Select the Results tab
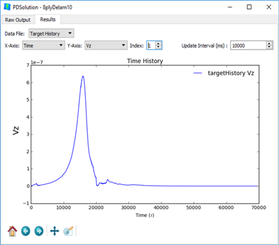This screenshot has height=245, width=279. (x=48, y=19)
